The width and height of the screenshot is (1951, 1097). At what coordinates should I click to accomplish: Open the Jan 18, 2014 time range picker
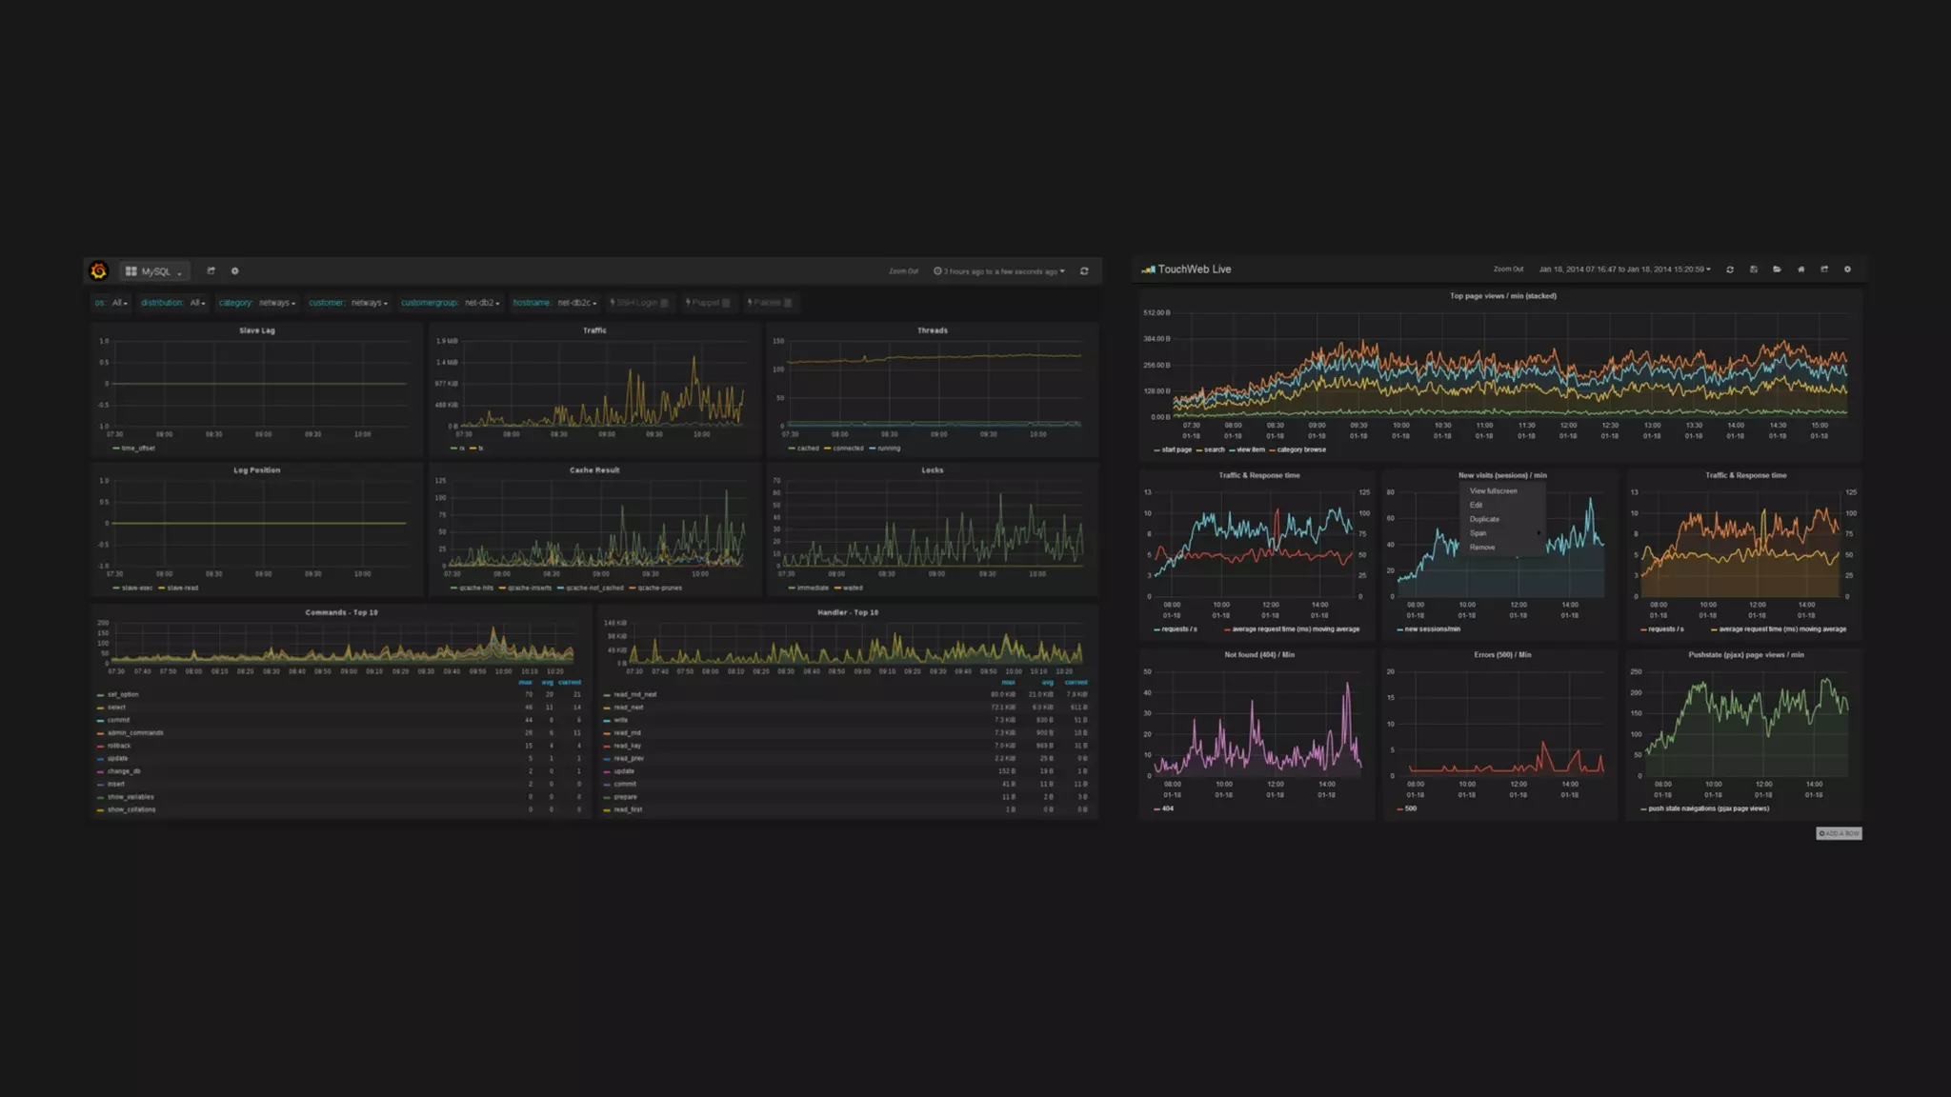coord(1624,269)
